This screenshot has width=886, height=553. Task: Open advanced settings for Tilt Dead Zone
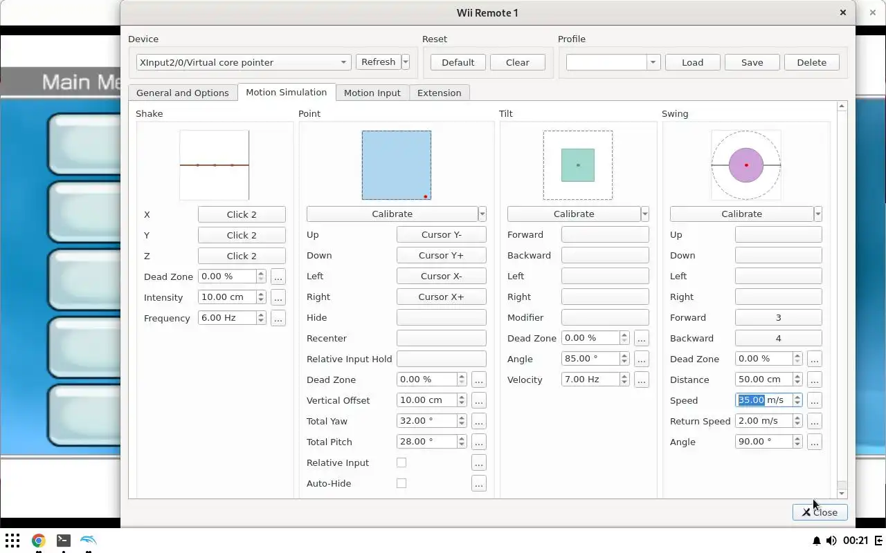[641, 338]
